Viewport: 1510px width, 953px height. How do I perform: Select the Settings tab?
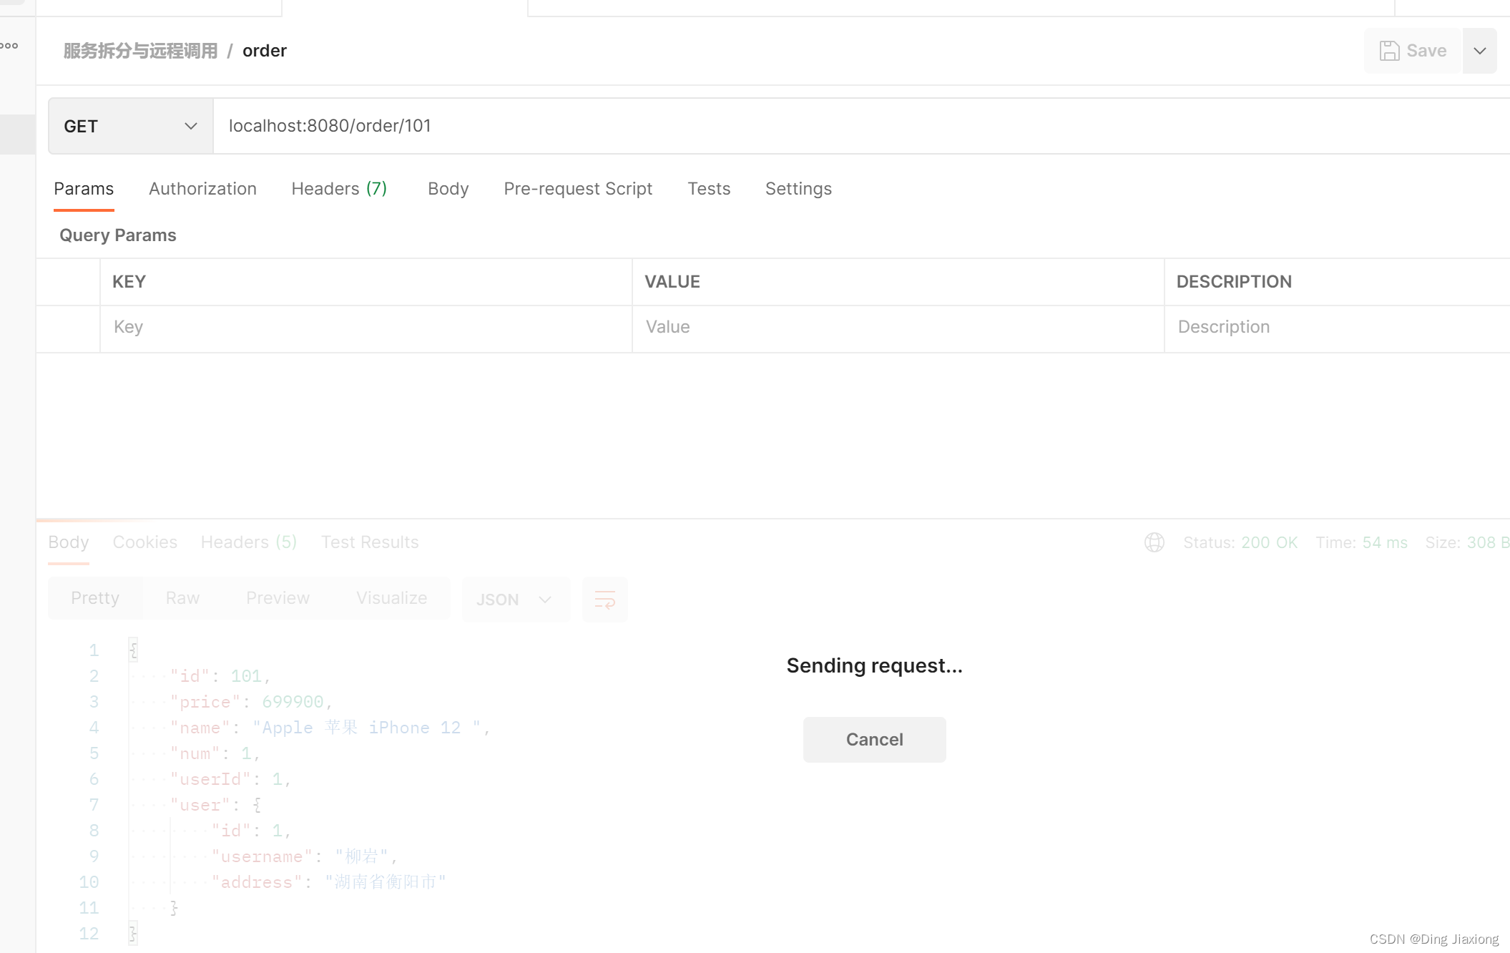point(798,189)
